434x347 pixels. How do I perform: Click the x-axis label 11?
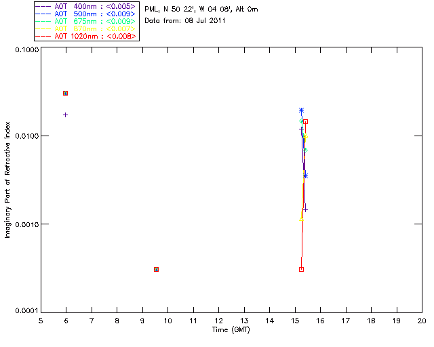click(x=193, y=321)
